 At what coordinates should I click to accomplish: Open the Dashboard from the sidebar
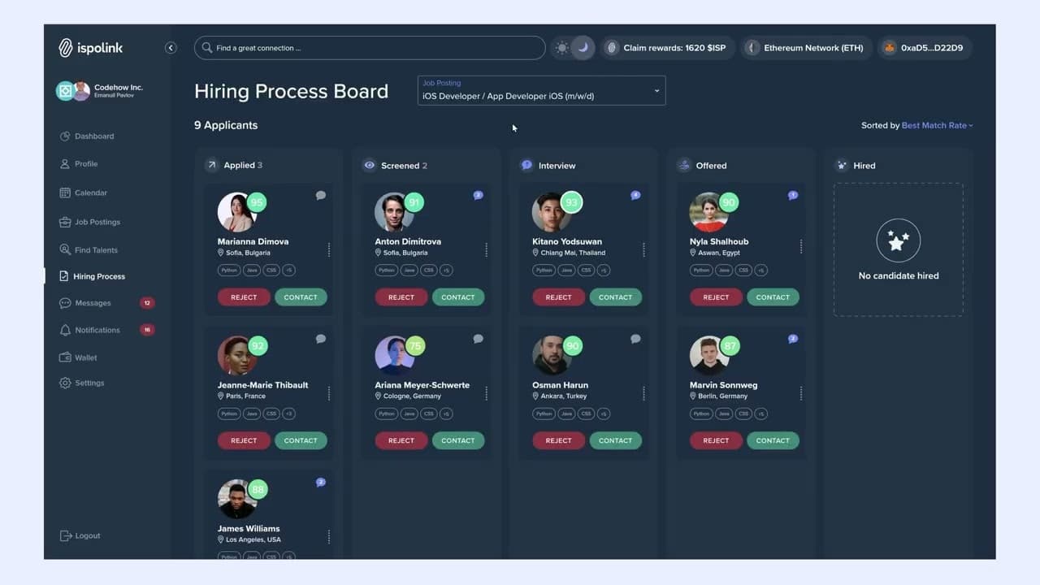94,136
